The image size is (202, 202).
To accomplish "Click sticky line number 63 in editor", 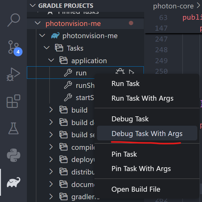I will (163, 18).
